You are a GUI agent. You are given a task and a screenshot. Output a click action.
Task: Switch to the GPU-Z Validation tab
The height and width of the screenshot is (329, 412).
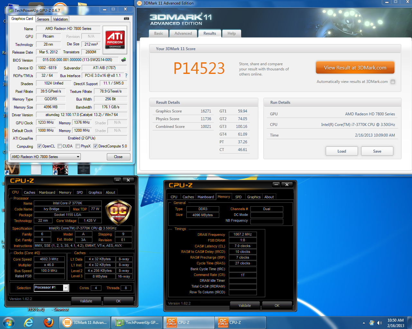pos(61,19)
